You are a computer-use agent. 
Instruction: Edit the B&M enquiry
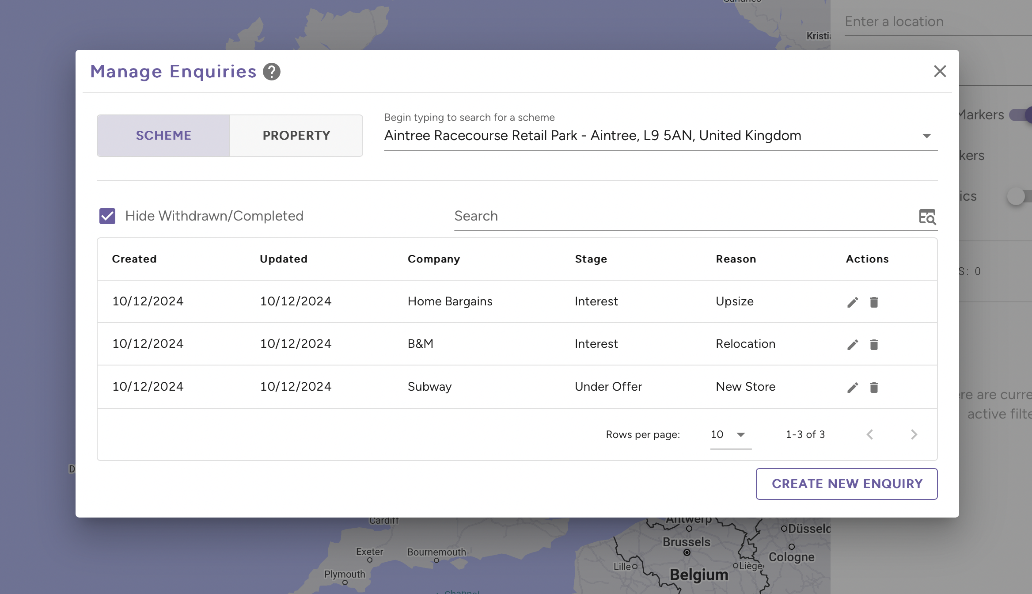click(853, 345)
